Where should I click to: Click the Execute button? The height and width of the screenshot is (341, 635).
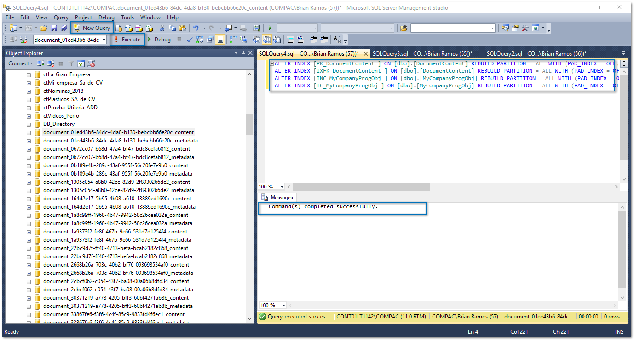(127, 40)
